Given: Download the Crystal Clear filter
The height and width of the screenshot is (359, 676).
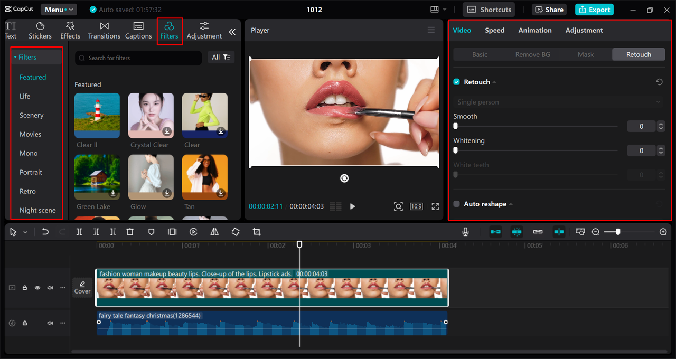Looking at the screenshot, I should (x=167, y=131).
